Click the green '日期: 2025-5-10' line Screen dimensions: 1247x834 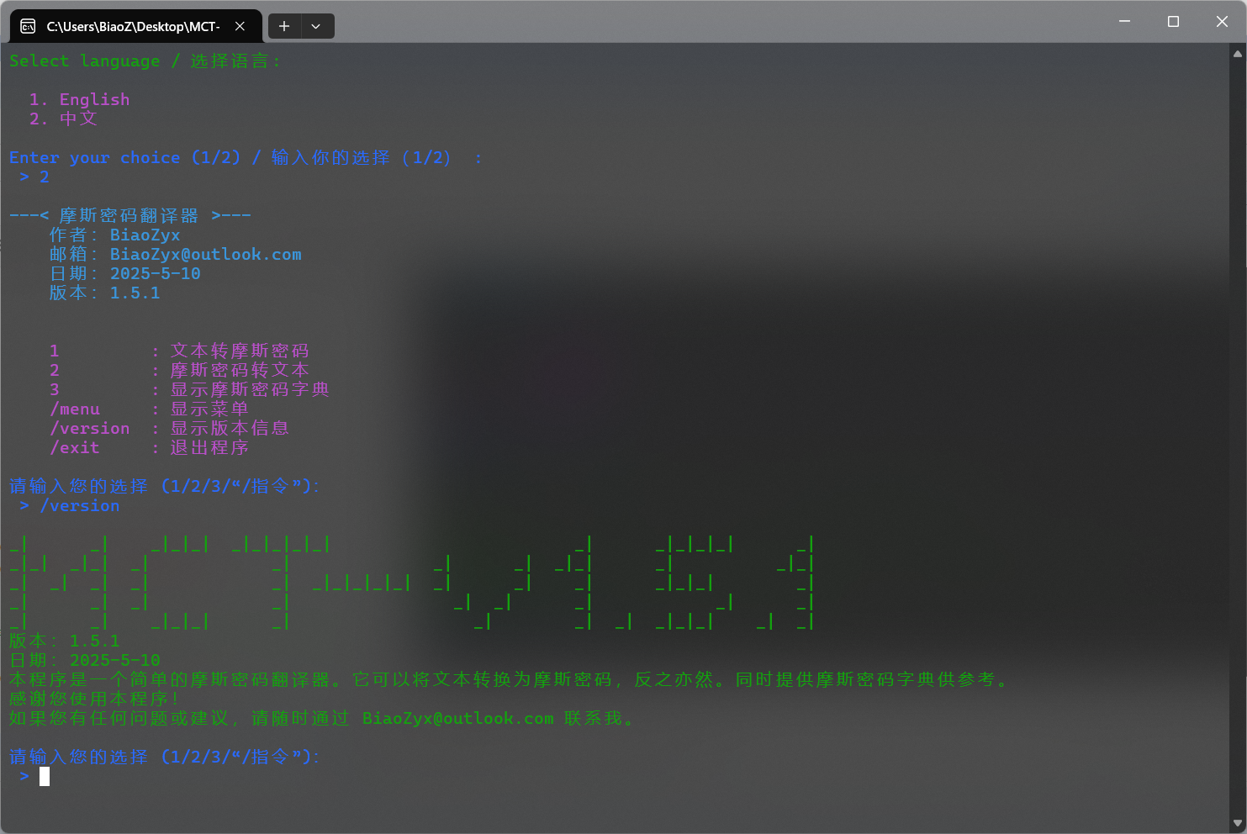pos(85,660)
